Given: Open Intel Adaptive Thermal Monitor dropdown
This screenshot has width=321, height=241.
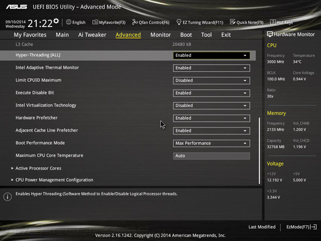Looking at the screenshot, I should pos(212,68).
